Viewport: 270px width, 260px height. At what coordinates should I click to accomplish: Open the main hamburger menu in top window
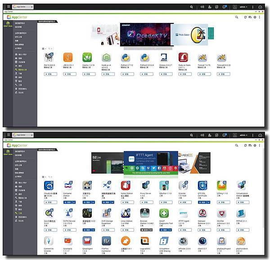click(9, 7)
